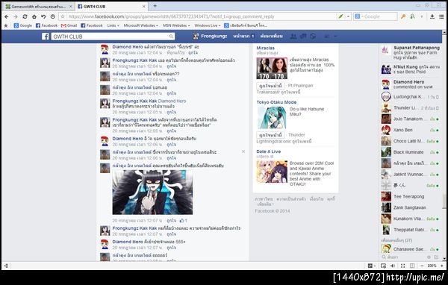This screenshot has height=285, width=448.
Task: Close the GWTH CLUB tab
Action: point(143,6)
